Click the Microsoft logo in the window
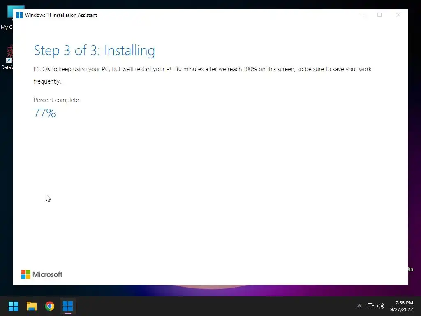This screenshot has height=316, width=421. pyautogui.click(x=42, y=274)
